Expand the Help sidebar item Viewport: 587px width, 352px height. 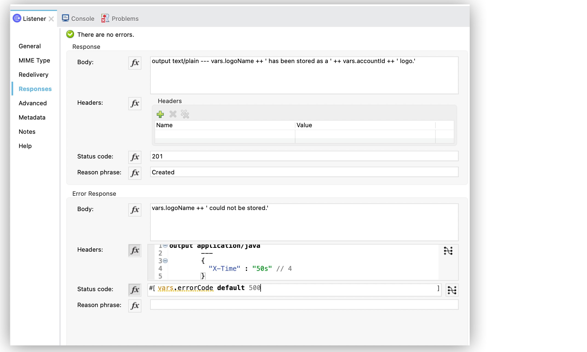click(x=25, y=145)
